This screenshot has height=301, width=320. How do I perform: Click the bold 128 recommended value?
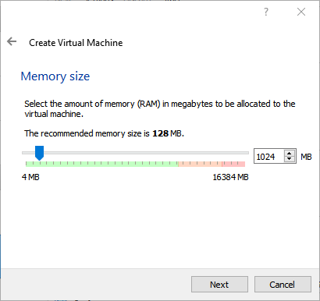[x=160, y=133]
